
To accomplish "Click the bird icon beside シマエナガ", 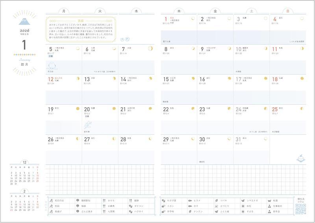I will coord(243,201).
